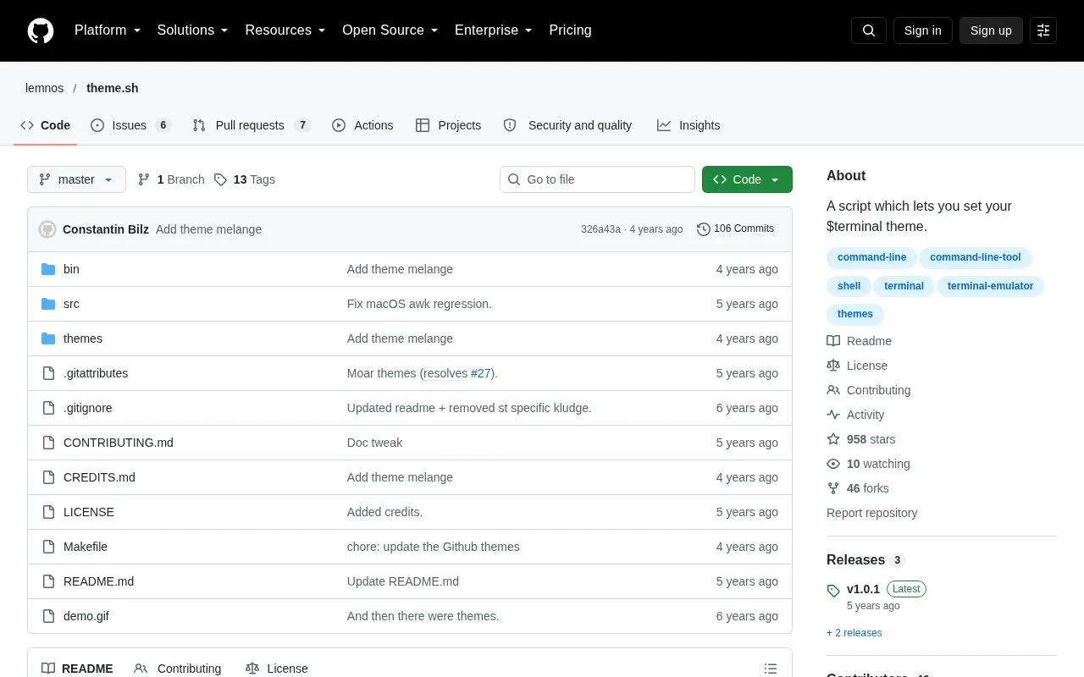
Task: Click the eye icon next to 10 watching
Action: click(833, 464)
